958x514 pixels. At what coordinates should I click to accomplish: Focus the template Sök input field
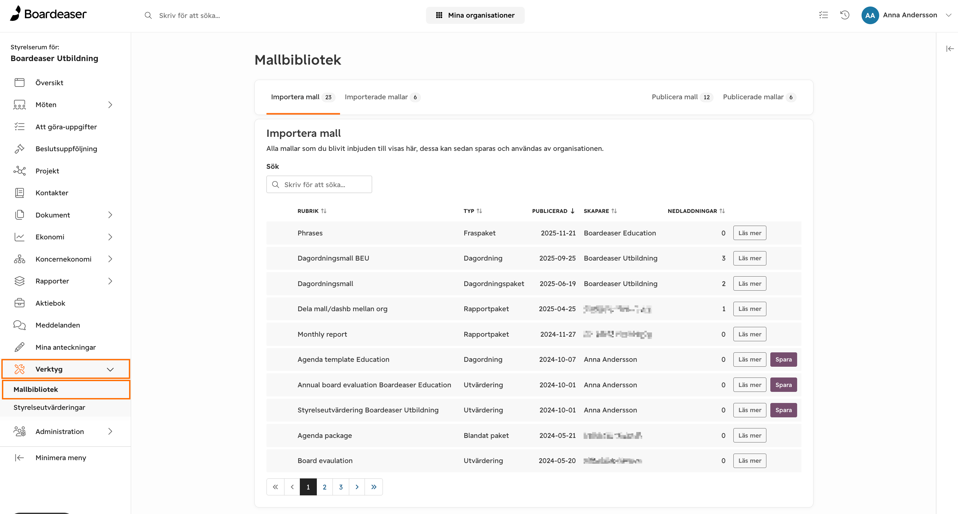click(319, 185)
